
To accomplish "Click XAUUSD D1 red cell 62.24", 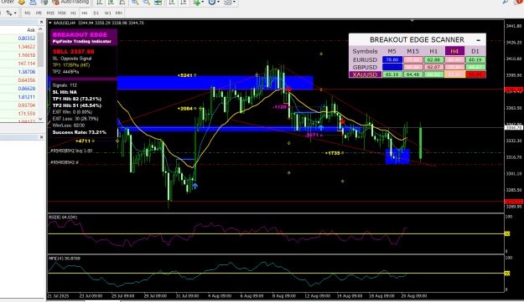I will 475,74.
